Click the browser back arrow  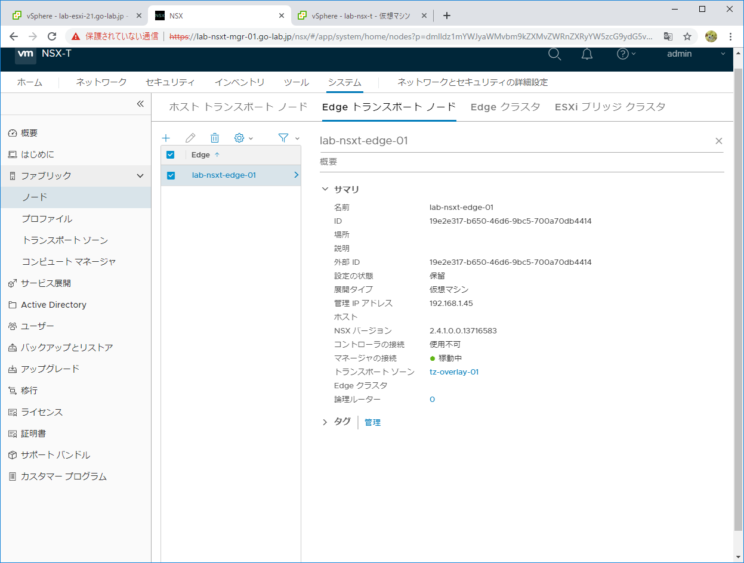tap(14, 36)
